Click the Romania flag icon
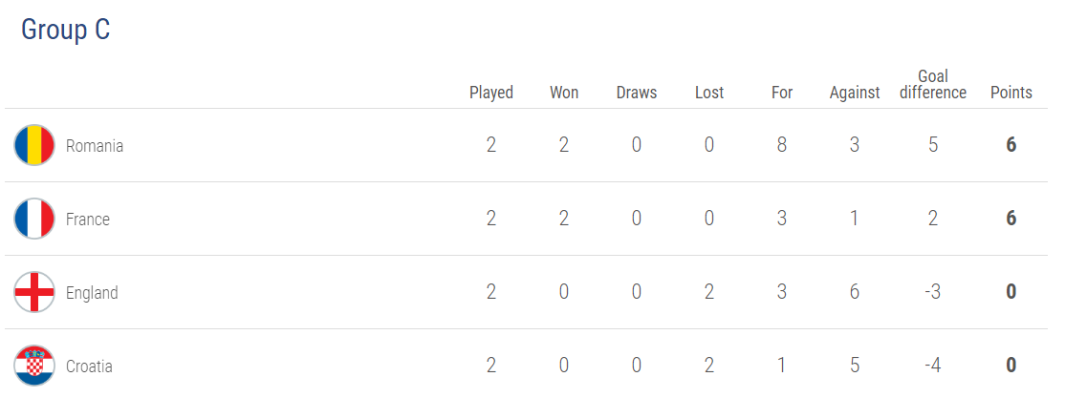This screenshot has height=398, width=1087. tap(34, 145)
